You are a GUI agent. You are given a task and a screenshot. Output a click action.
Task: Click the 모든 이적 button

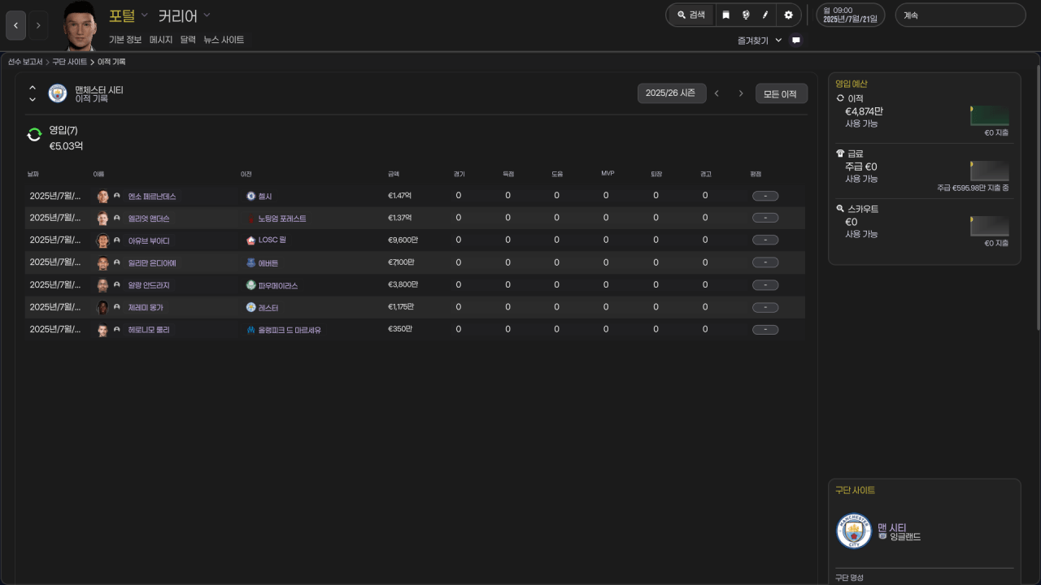[x=781, y=93]
